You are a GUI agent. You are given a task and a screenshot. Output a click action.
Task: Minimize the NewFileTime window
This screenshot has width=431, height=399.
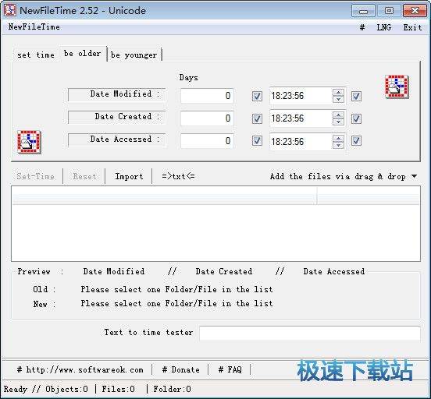pos(363,11)
